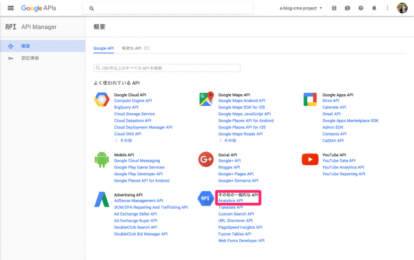
Task: Open Gmail API link
Action: (x=331, y=114)
